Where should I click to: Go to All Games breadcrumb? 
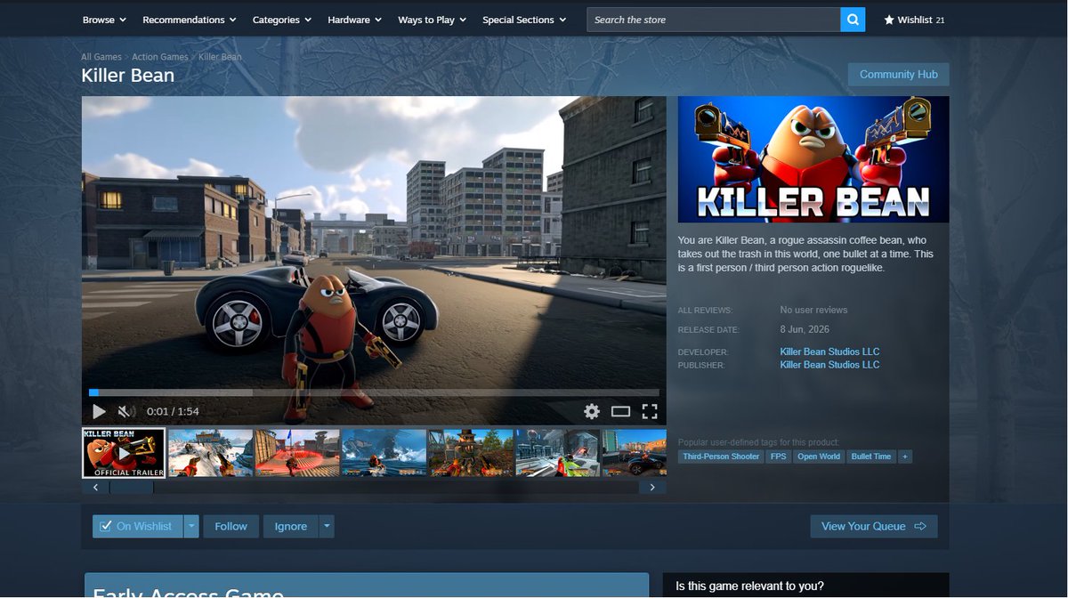pos(101,57)
